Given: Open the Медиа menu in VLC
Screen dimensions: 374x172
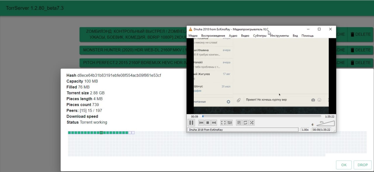Looking at the screenshot, I should [193, 36].
